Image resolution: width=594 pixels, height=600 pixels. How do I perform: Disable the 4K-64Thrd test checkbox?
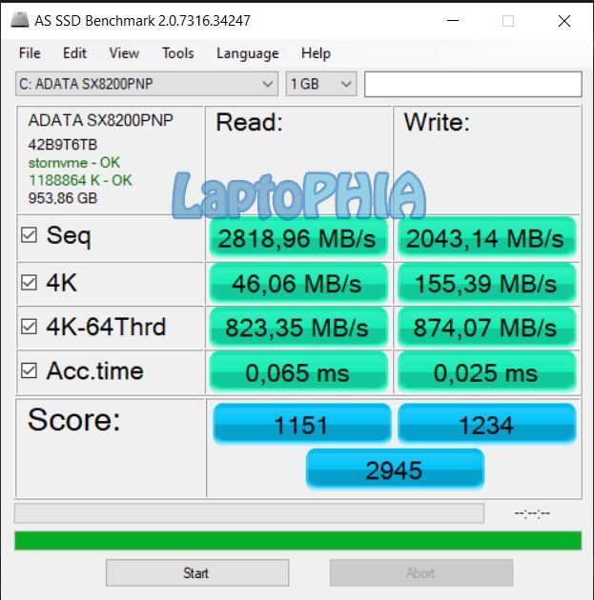[30, 327]
